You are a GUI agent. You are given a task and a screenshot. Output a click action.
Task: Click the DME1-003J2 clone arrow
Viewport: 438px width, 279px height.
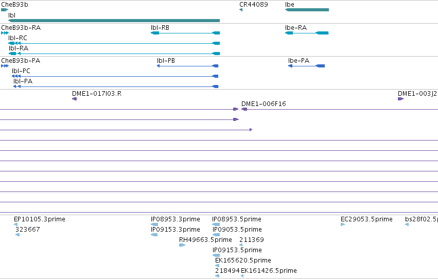pyautogui.click(x=400, y=99)
